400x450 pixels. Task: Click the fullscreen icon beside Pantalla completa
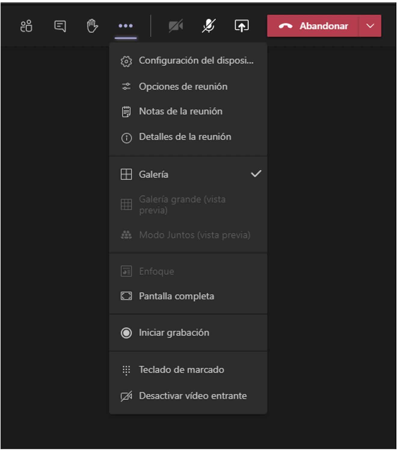[126, 296]
